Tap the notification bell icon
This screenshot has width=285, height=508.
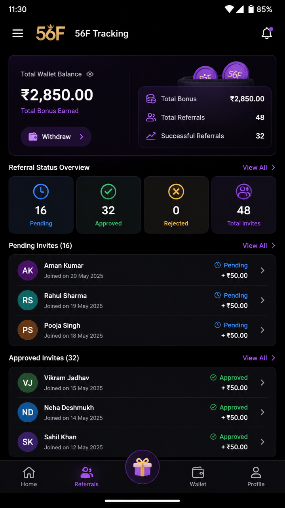click(x=267, y=34)
